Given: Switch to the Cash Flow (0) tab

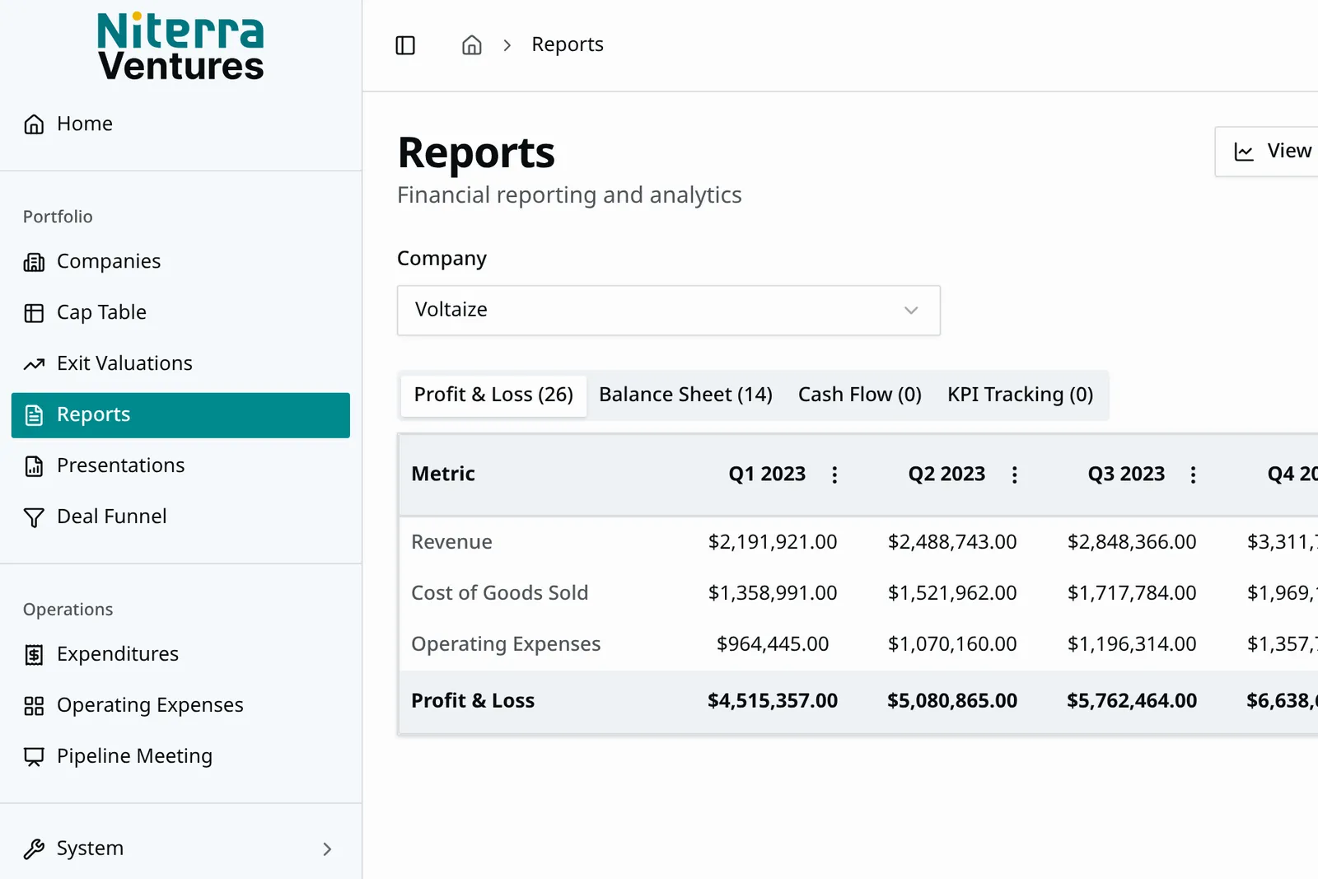Looking at the screenshot, I should pos(859,395).
